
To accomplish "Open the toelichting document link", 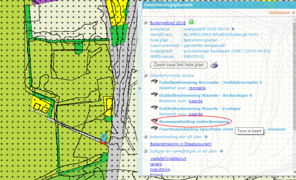I will pyautogui.click(x=160, y=169).
